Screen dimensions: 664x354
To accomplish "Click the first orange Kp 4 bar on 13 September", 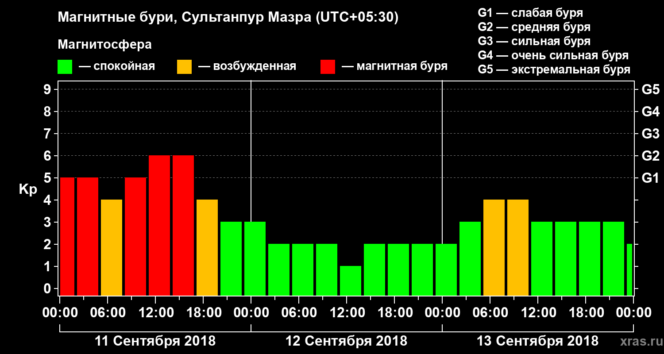I will pos(494,248).
